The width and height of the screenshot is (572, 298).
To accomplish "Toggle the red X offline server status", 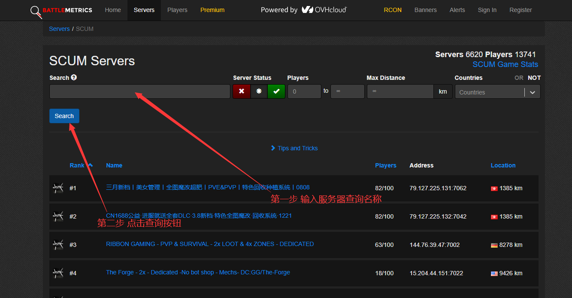I will tap(242, 91).
